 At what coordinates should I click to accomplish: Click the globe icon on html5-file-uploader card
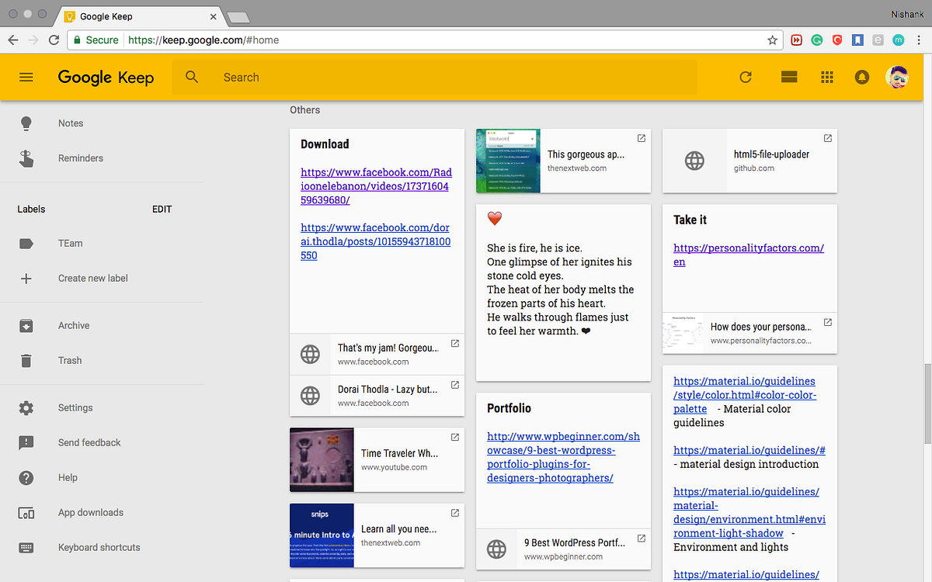694,161
